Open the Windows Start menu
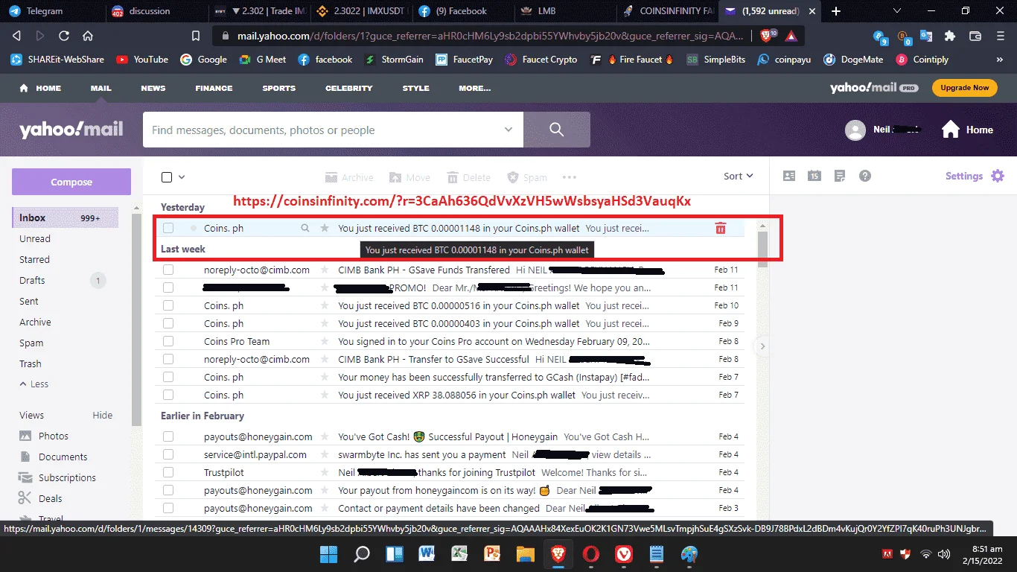Viewport: 1017px width, 572px height. 328,554
